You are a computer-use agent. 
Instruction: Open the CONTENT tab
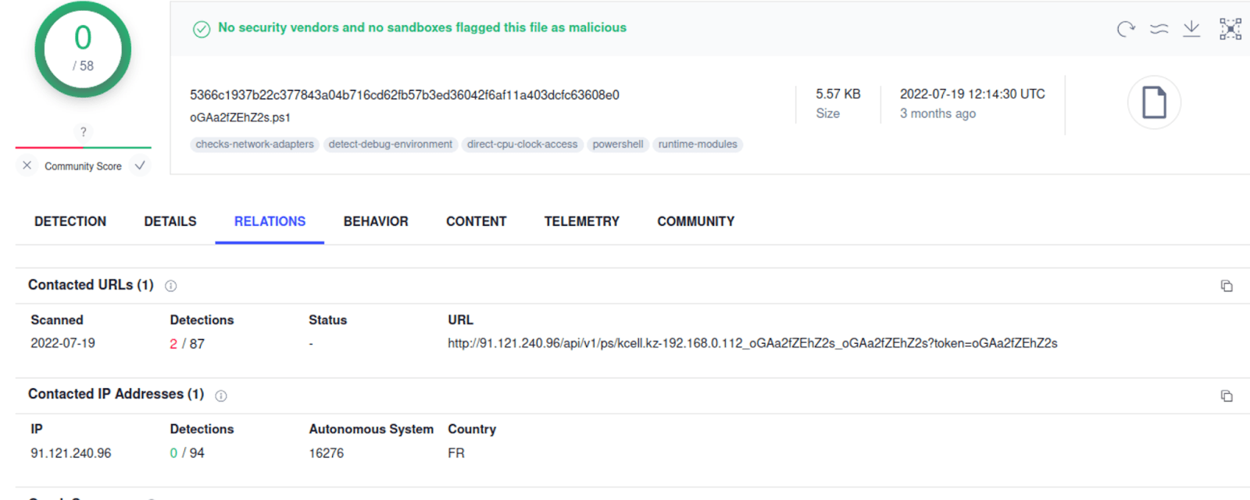(x=477, y=221)
